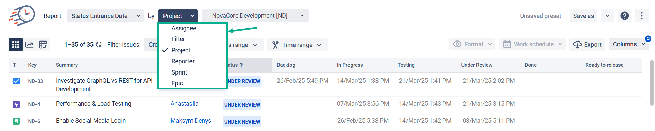Open the line chart view
This screenshot has width=655, height=131.
[x=29, y=45]
